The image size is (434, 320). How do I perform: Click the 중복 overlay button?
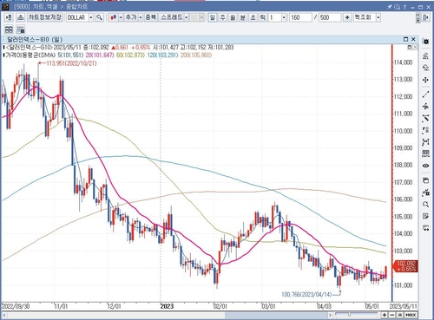click(x=150, y=17)
